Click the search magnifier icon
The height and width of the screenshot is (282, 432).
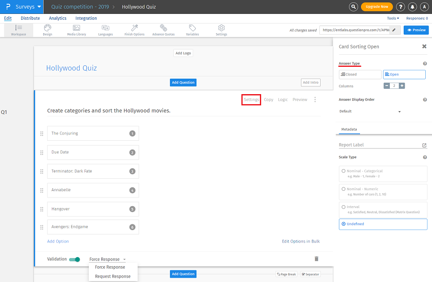click(x=353, y=7)
